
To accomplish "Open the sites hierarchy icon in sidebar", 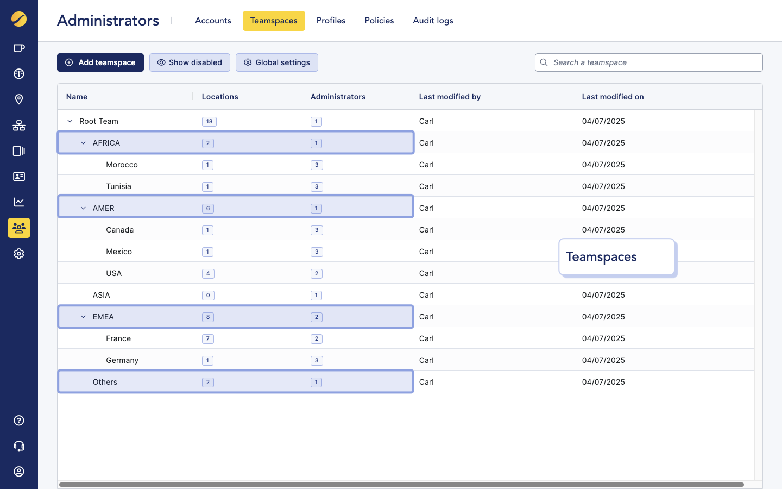I will tap(19, 126).
